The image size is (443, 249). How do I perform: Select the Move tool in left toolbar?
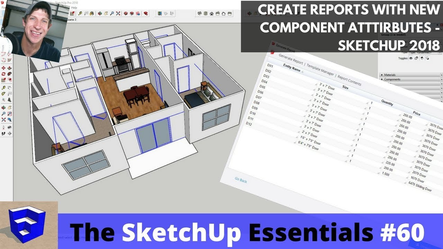tap(4, 68)
